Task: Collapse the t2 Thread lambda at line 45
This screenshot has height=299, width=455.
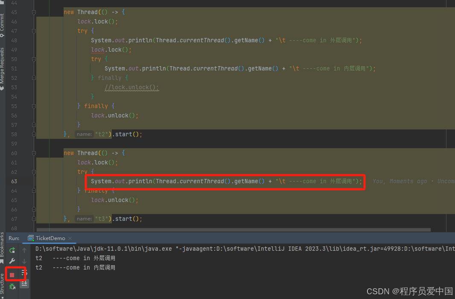Action: 34,12
